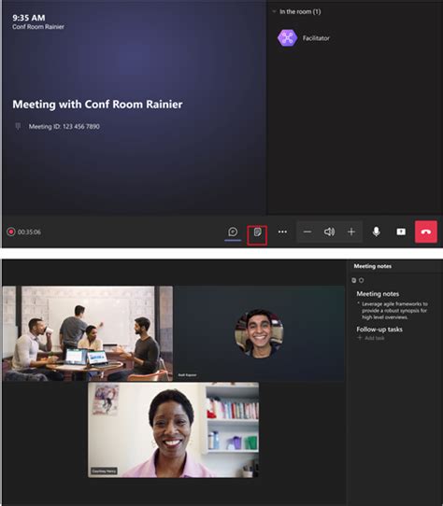443x506 pixels.
Task: Click the Leverage agile frameworks note text
Action: pyautogui.click(x=394, y=311)
